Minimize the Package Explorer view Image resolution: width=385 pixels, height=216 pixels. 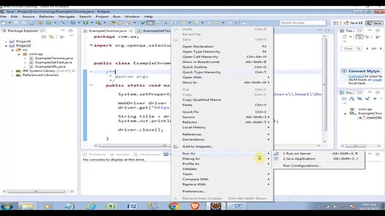click(63, 31)
